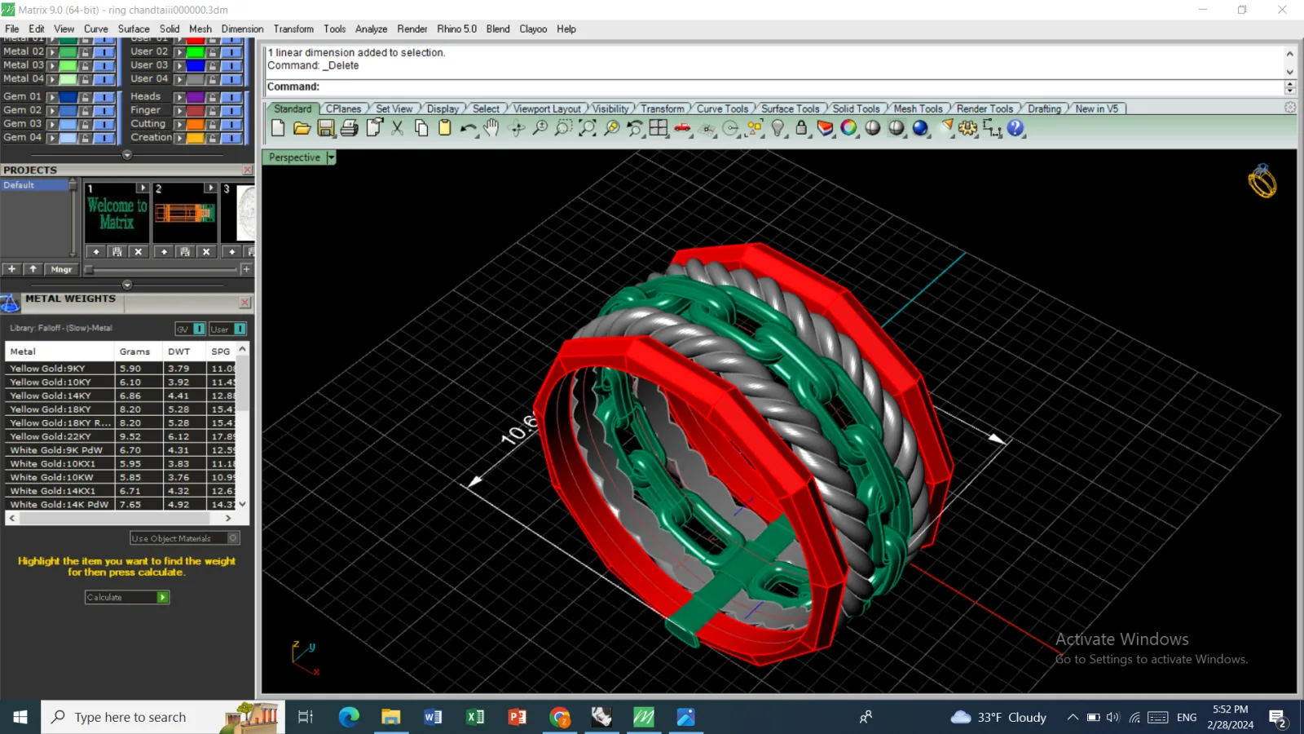This screenshot has height=734, width=1304.
Task: Click the Print icon in the toolbar
Action: (350, 128)
